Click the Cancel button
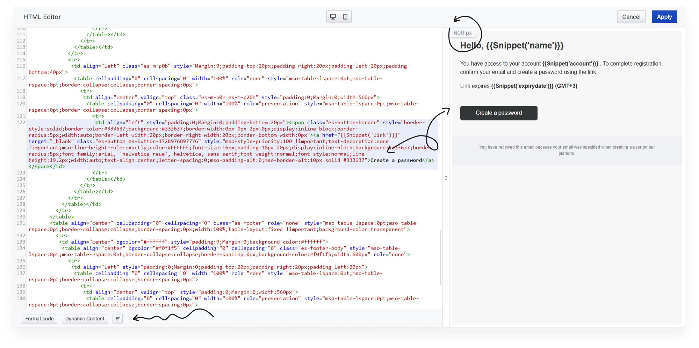Viewport: 699px width, 348px height. [631, 17]
